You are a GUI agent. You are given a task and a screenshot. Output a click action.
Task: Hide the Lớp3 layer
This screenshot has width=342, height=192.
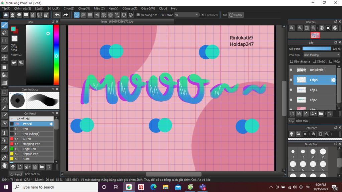(291, 90)
